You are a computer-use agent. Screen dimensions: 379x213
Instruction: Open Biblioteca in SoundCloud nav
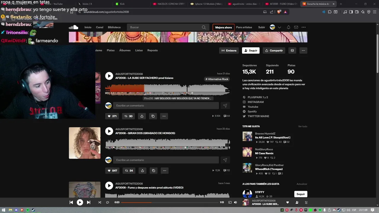coord(114,27)
